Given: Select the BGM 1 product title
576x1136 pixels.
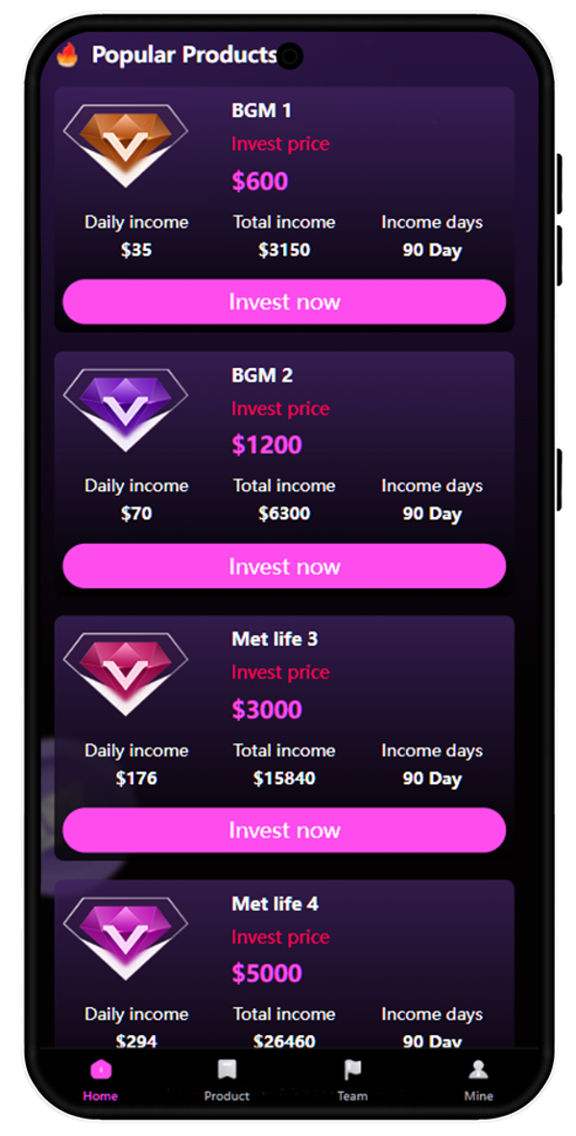Looking at the screenshot, I should (x=261, y=111).
